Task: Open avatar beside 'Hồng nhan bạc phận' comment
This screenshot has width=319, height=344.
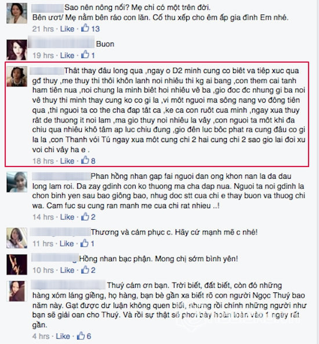Action: (x=17, y=265)
